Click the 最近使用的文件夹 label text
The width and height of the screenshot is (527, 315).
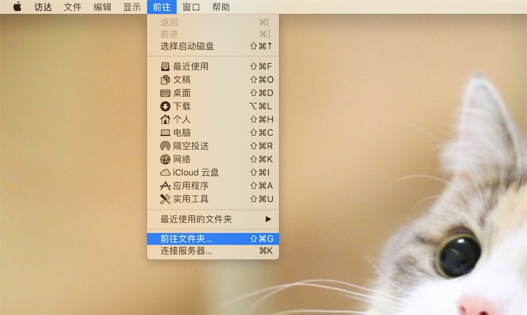pyautogui.click(x=196, y=219)
